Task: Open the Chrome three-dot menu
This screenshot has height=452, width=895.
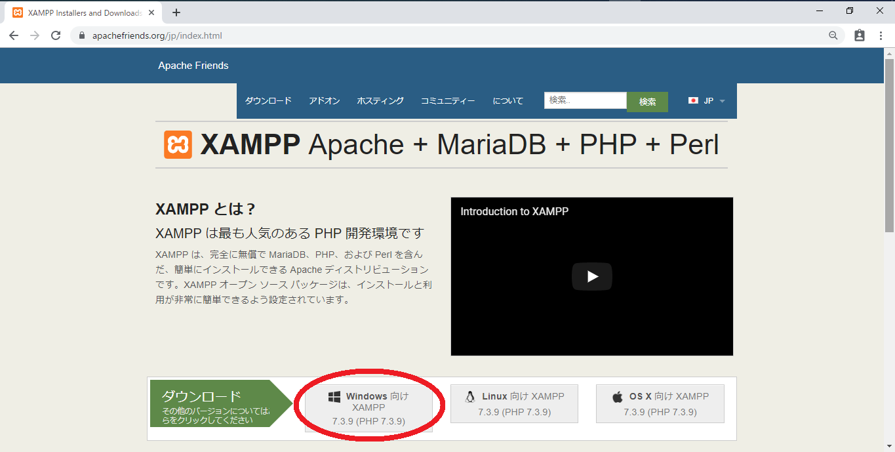Action: [881, 35]
